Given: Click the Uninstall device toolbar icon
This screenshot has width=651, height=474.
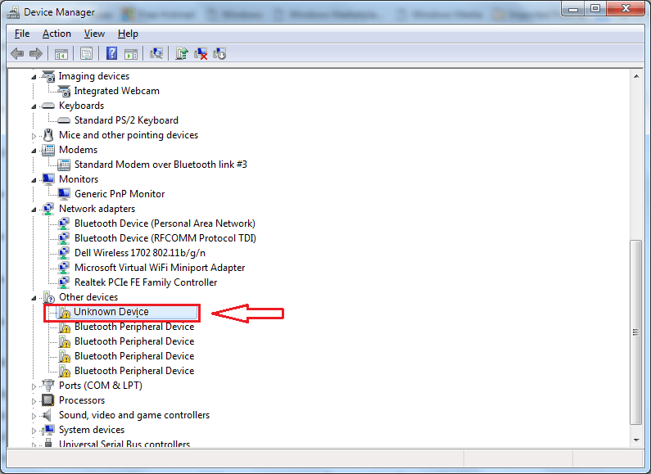Looking at the screenshot, I should tap(201, 53).
